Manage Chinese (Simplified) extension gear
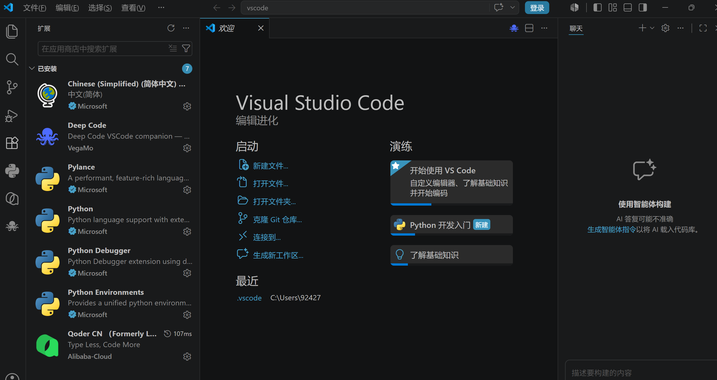The image size is (717, 380). [187, 106]
